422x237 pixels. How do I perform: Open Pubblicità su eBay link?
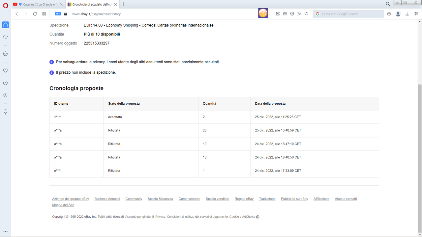click(x=294, y=199)
